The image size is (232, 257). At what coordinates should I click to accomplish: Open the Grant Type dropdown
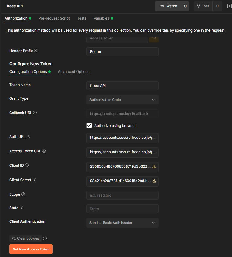coord(122,100)
